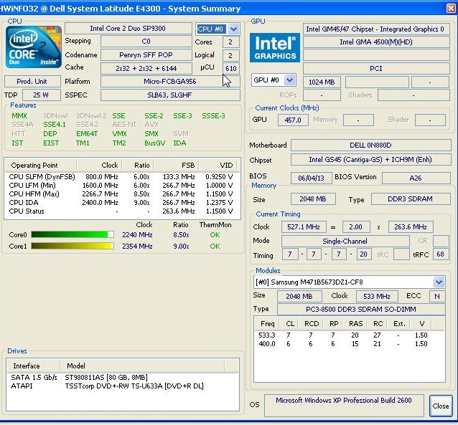Select the ST980811AS SATA drive row
458x425 pixels.
pyautogui.click(x=122, y=378)
